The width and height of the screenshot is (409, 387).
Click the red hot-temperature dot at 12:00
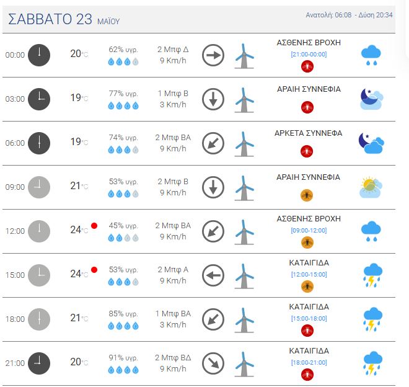94,226
